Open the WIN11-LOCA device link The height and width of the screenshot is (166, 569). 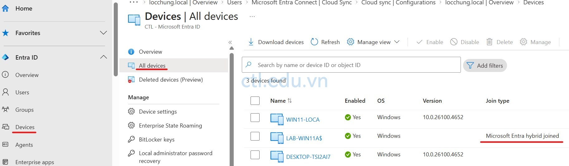303,119
